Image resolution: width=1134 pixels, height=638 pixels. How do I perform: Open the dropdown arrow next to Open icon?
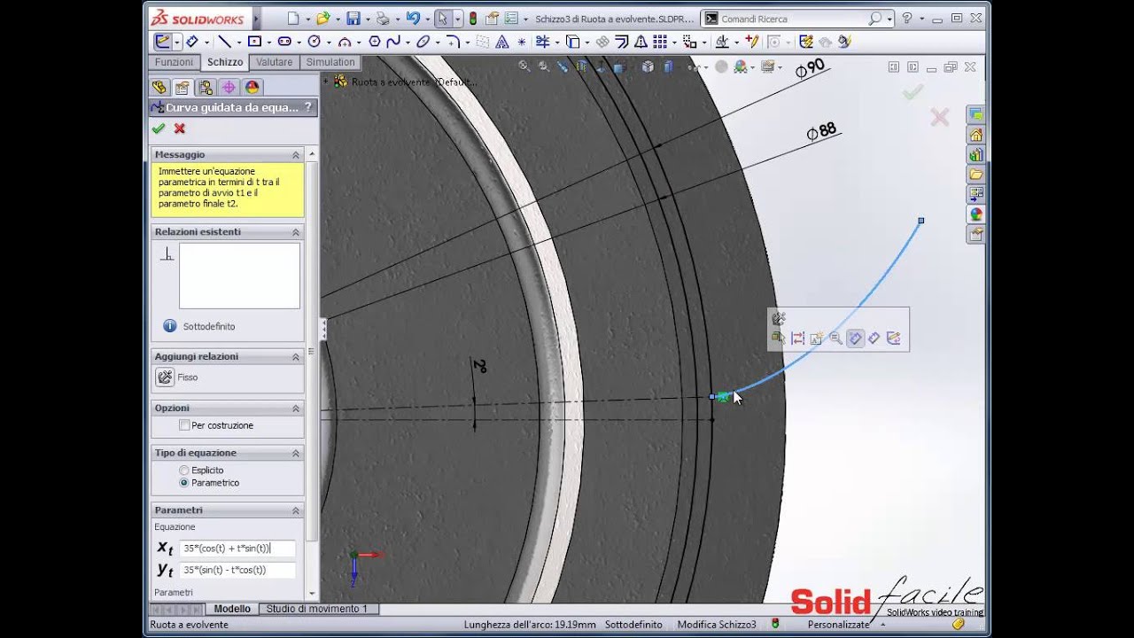coord(338,19)
